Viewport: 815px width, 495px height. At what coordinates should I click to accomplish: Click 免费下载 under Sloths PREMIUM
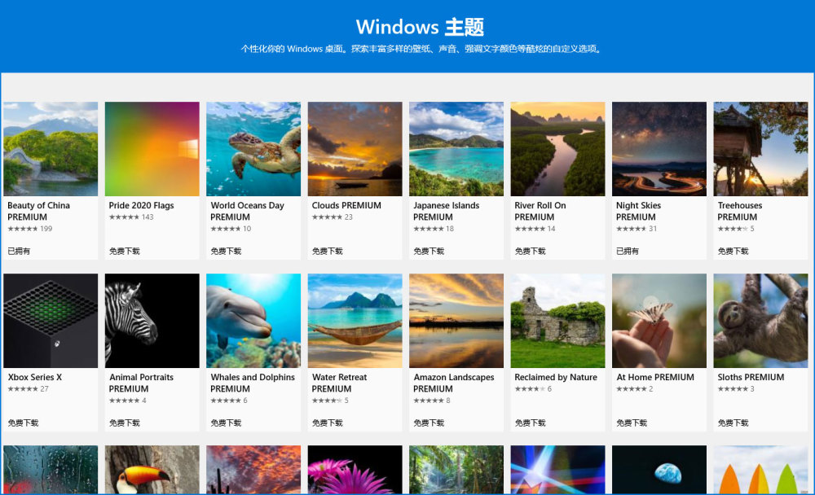tap(733, 423)
